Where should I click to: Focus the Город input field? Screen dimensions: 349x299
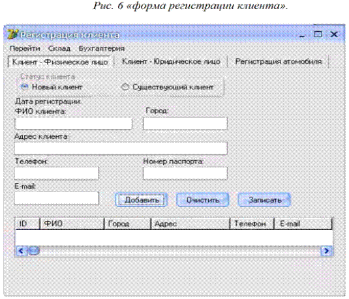pyautogui.click(x=185, y=124)
